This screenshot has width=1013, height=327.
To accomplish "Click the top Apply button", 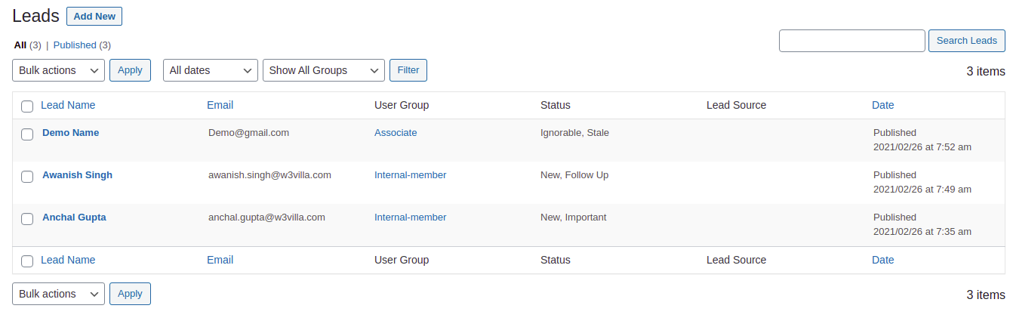I will [x=130, y=70].
